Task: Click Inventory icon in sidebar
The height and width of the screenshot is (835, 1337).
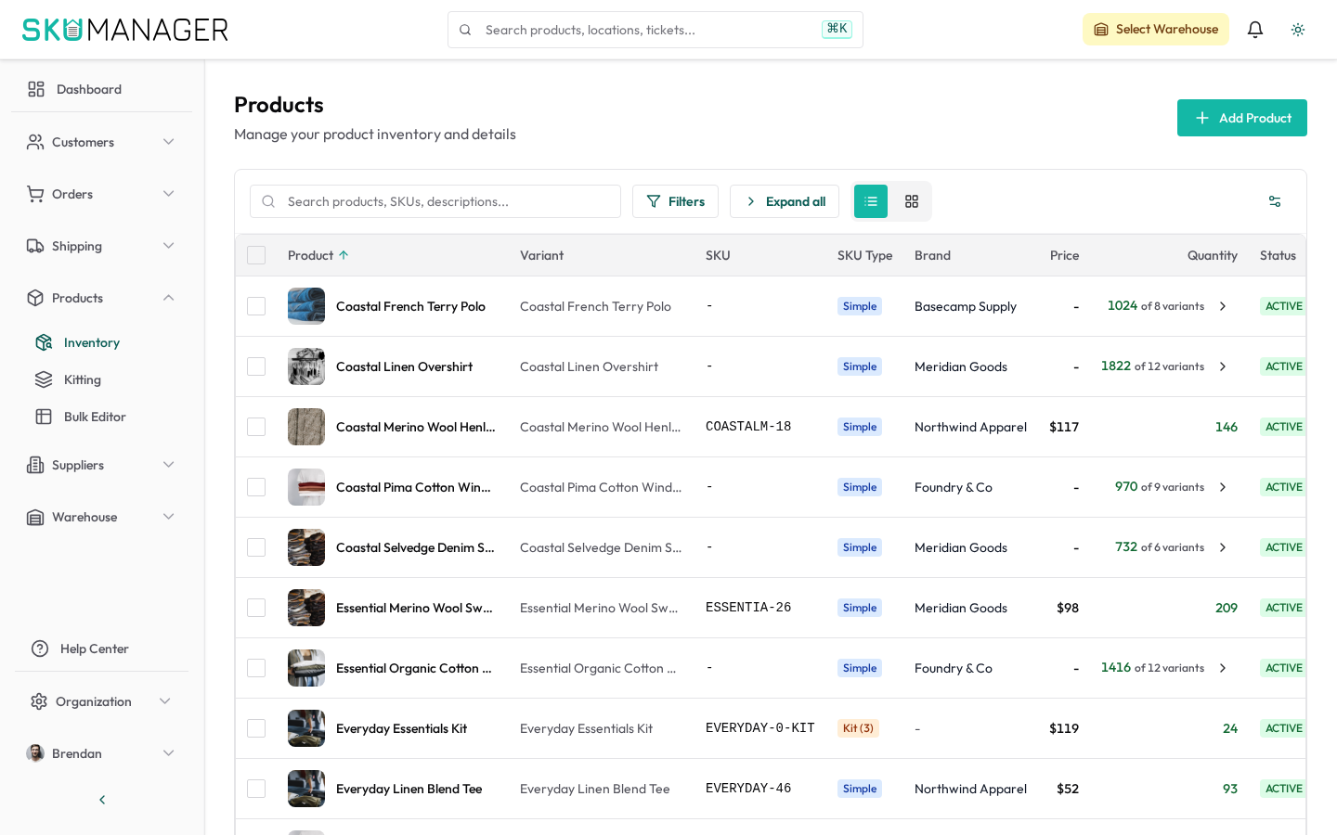Action: pyautogui.click(x=44, y=342)
